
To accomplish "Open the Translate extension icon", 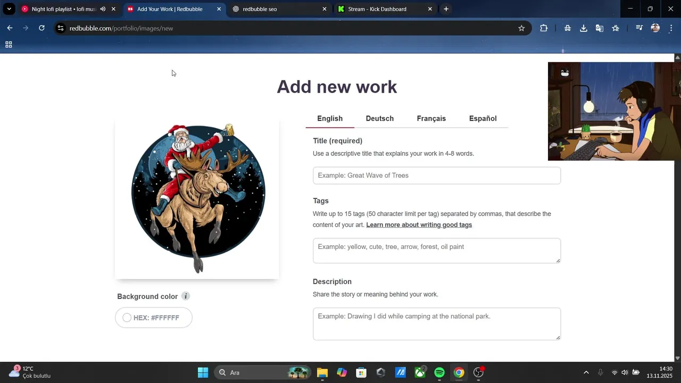I will (600, 28).
